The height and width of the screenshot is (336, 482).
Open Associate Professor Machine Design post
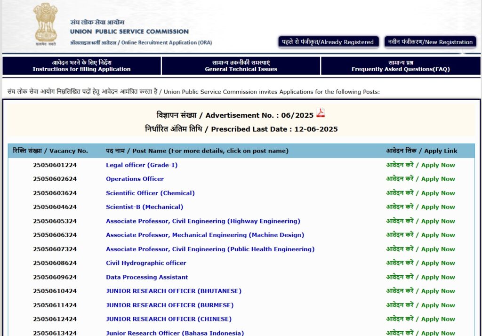pos(205,235)
